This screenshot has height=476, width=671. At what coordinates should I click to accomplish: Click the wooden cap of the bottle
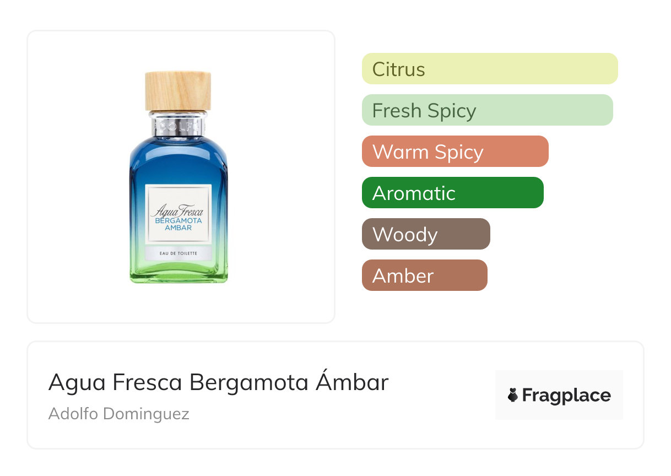178,90
